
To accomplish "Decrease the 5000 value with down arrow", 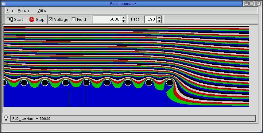I will [123, 21].
